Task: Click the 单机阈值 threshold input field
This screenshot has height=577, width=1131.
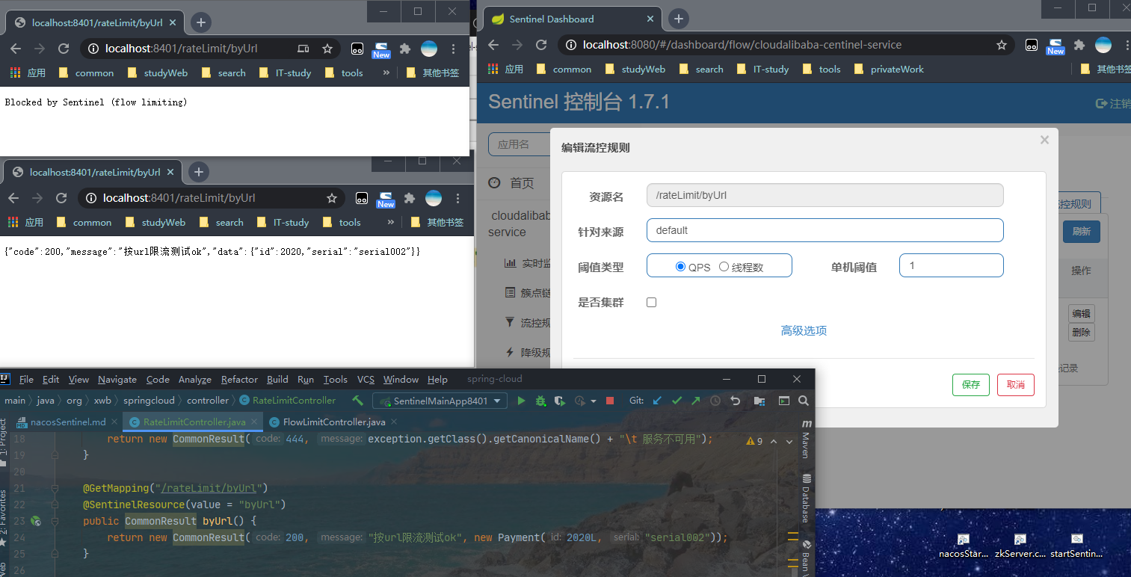Action: click(950, 265)
